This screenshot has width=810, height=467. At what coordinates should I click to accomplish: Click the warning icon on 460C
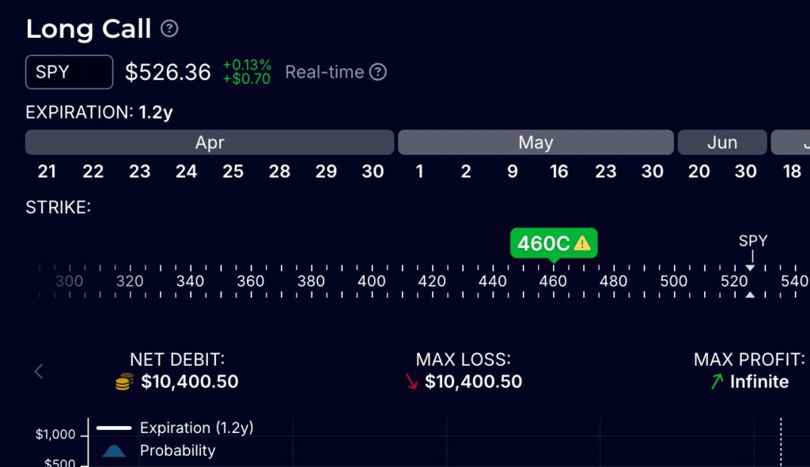[x=582, y=243]
